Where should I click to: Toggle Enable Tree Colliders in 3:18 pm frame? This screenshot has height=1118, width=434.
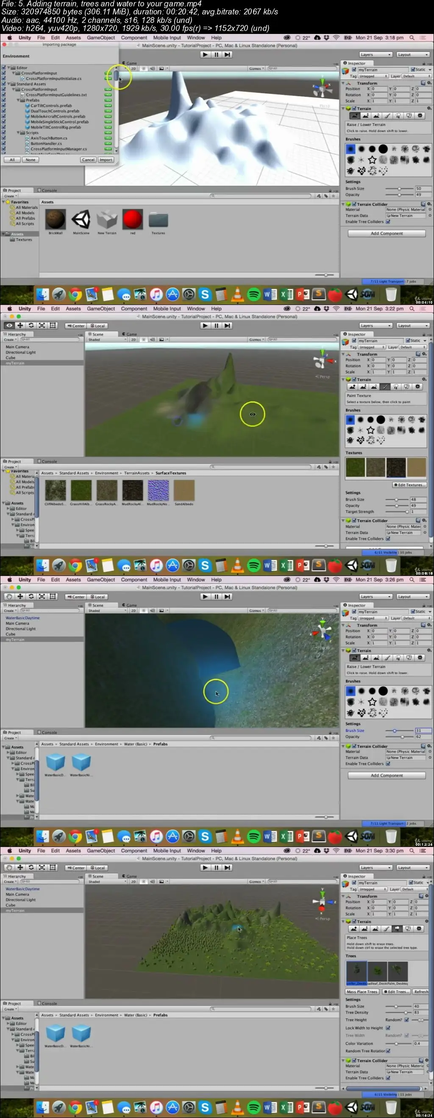coord(388,221)
